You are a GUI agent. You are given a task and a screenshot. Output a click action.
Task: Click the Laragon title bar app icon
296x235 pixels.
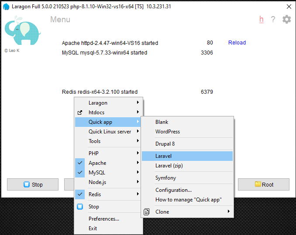click(x=6, y=7)
